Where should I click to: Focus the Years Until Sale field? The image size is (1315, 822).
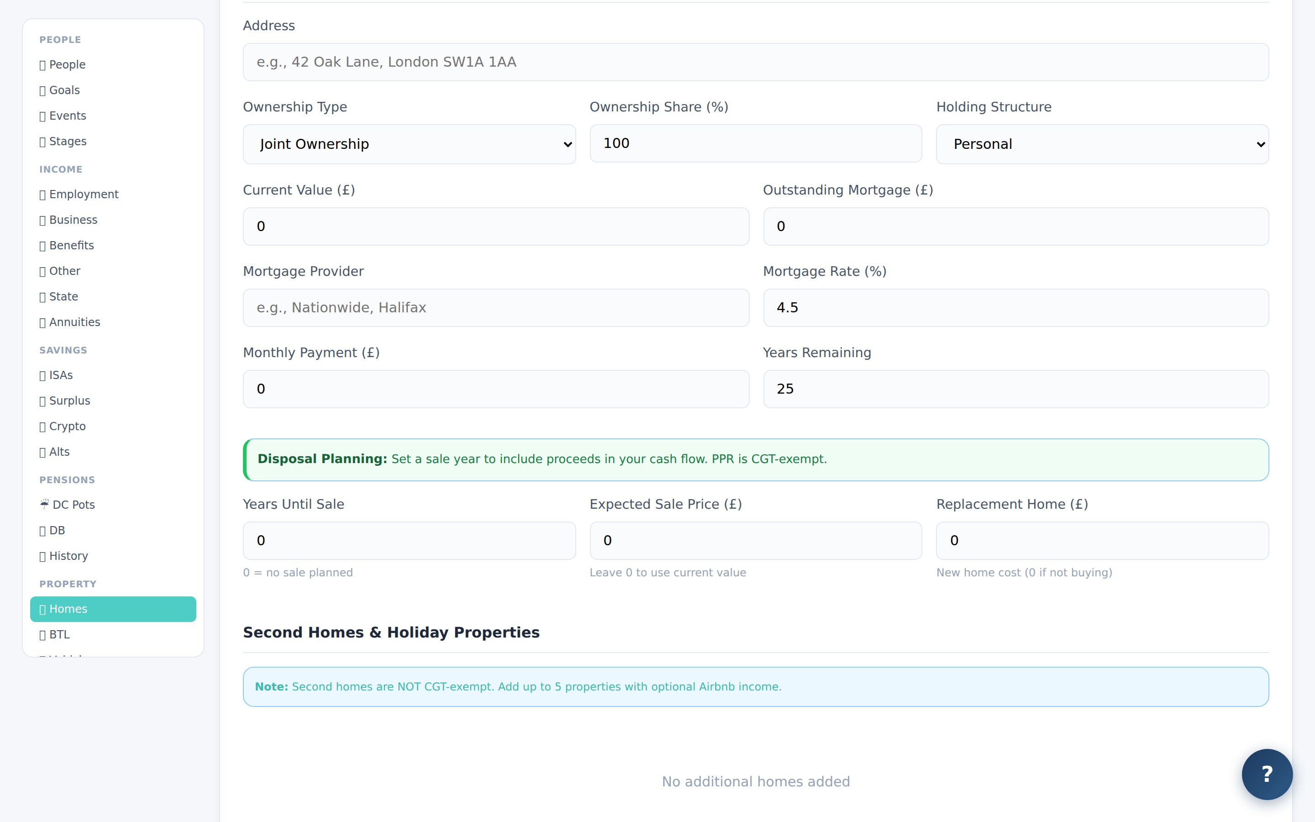click(409, 540)
